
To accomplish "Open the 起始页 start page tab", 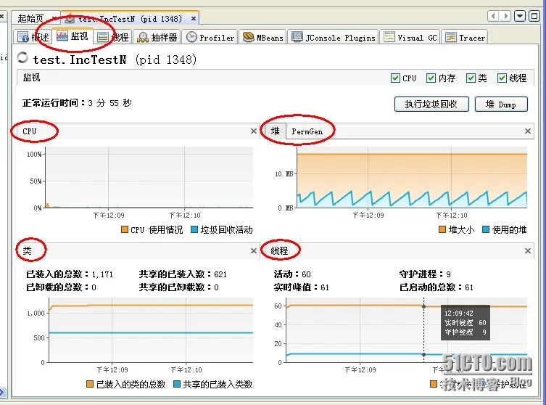I will click(x=30, y=18).
